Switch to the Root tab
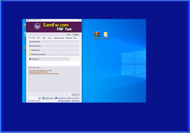The width and height of the screenshot is (190, 133). pos(50,38)
